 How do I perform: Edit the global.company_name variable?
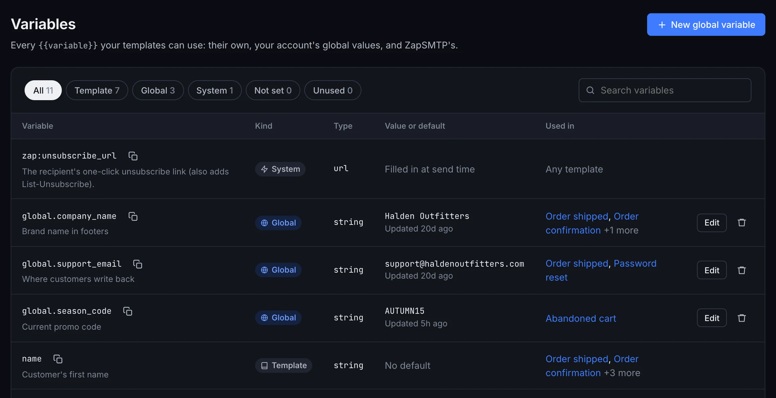coord(712,223)
